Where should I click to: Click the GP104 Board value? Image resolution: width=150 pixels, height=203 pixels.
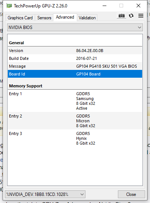coord(88,74)
